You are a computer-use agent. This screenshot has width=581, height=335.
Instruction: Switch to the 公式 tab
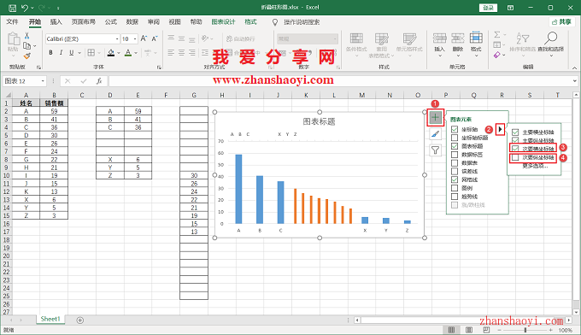pos(110,22)
